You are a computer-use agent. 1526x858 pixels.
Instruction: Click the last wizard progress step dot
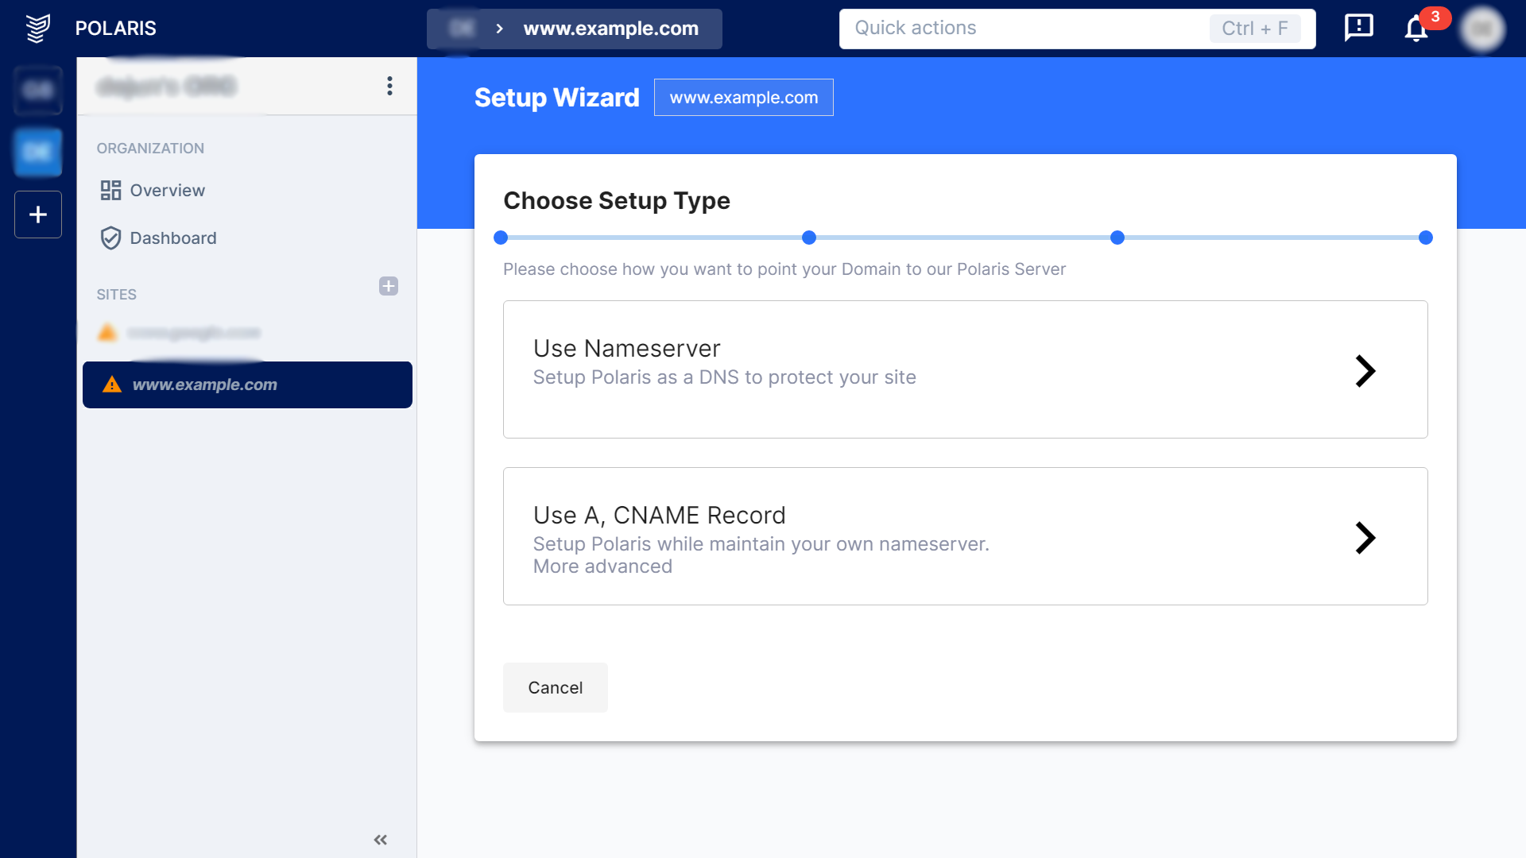(x=1426, y=238)
